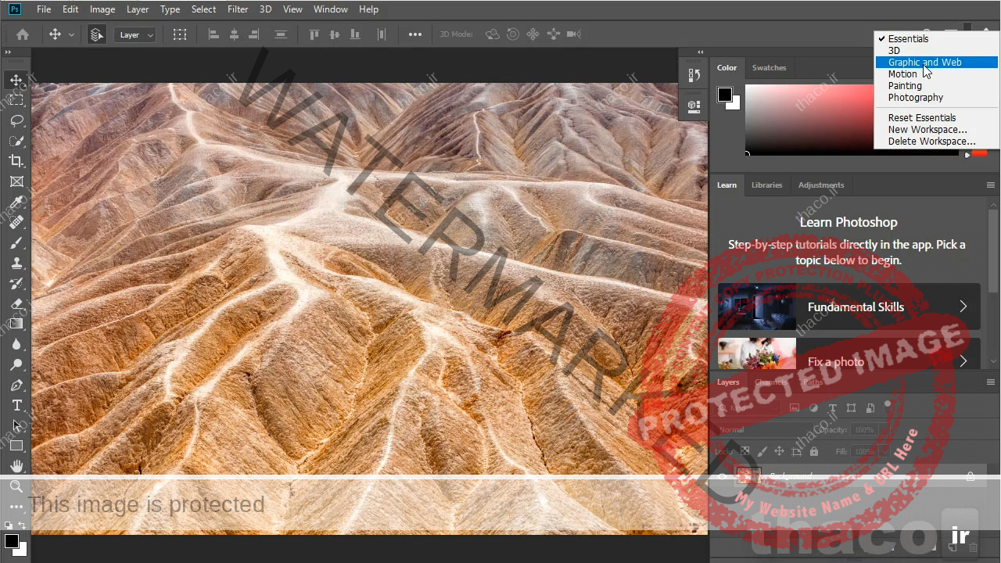1001x563 pixels.
Task: Open the Properties panel icon
Action: (694, 106)
